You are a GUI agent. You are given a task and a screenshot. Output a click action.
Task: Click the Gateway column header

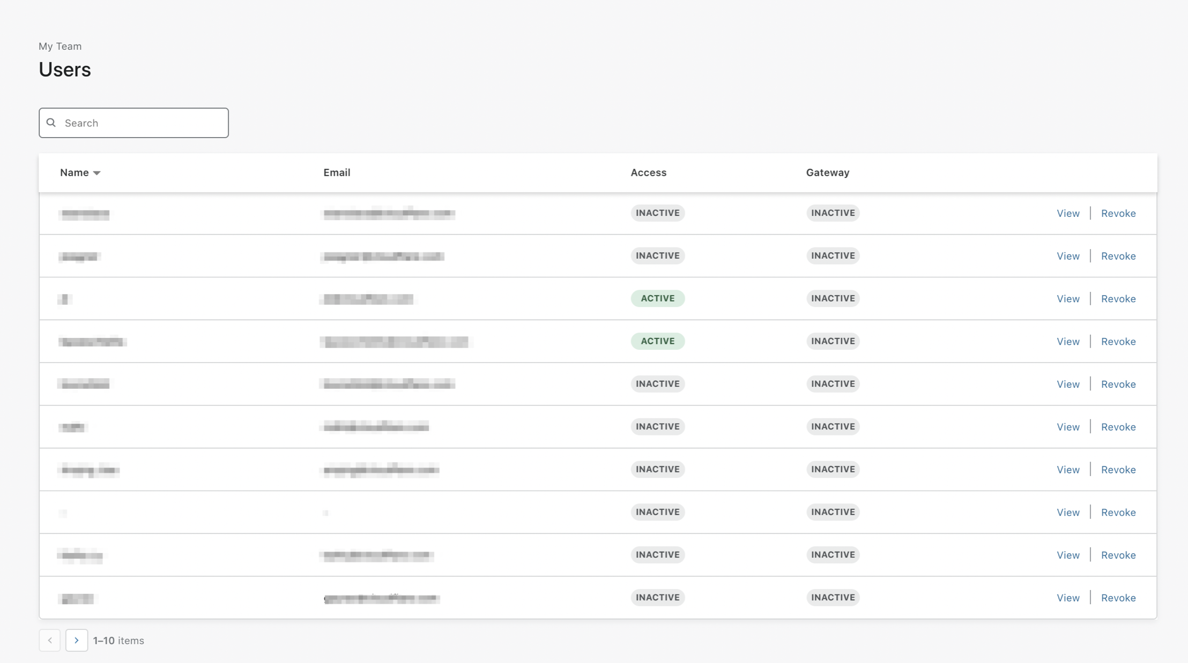(827, 172)
